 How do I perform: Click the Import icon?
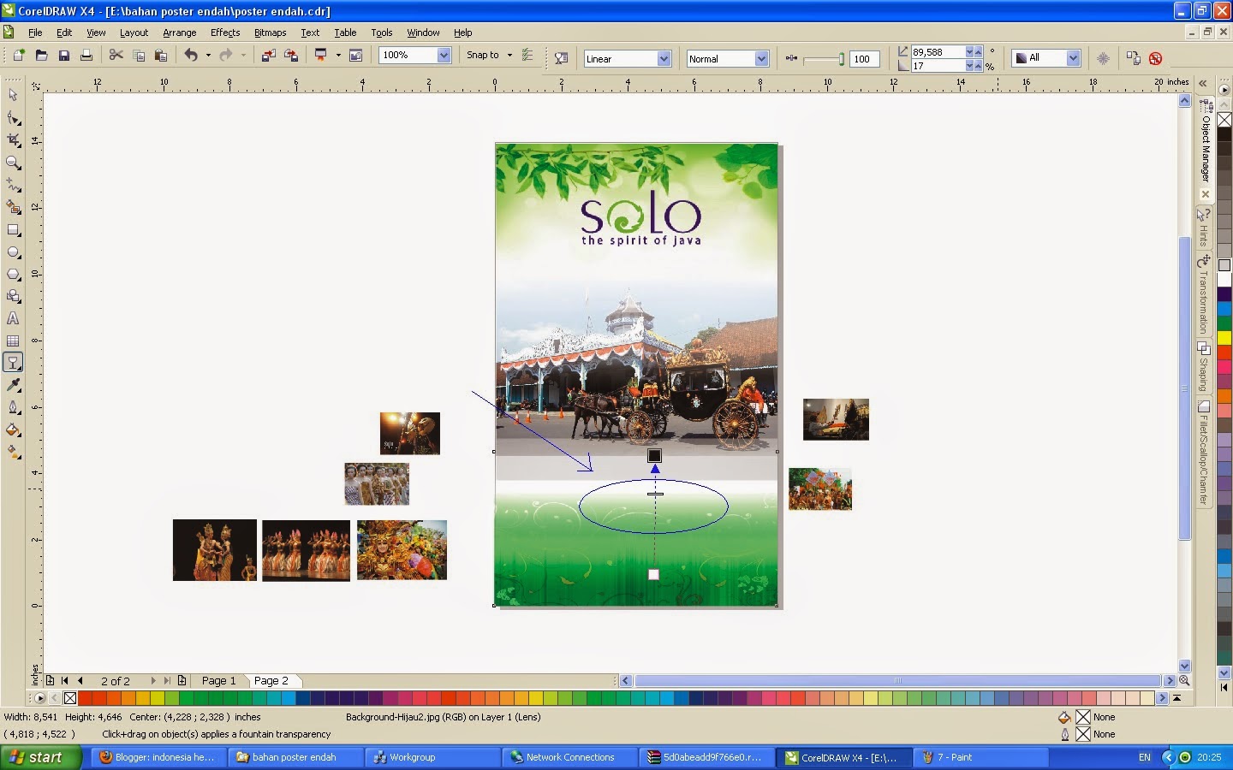pos(268,56)
